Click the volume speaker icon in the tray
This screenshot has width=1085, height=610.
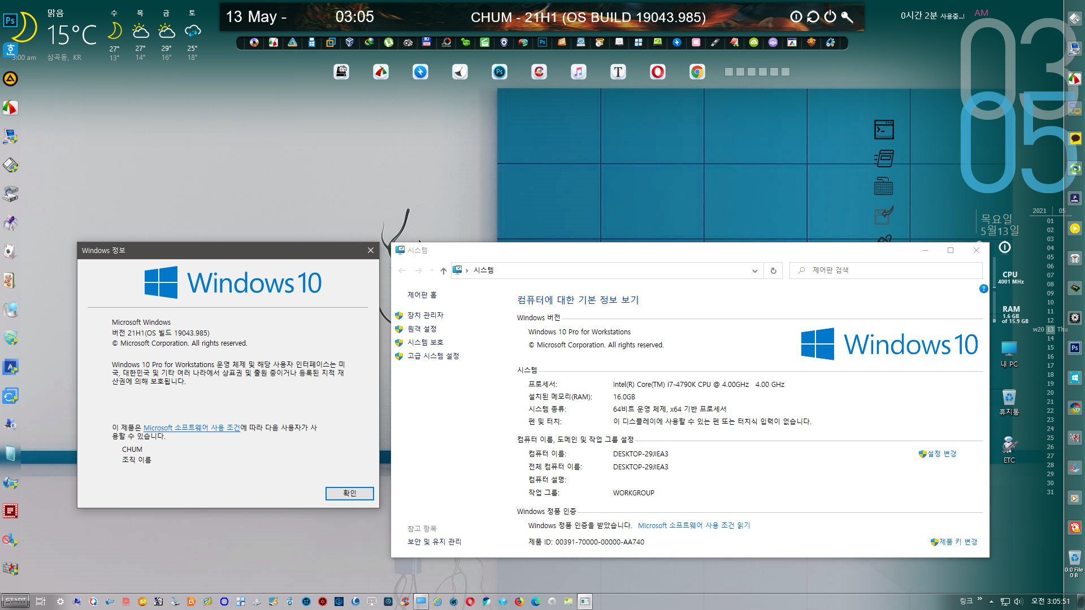[1018, 602]
